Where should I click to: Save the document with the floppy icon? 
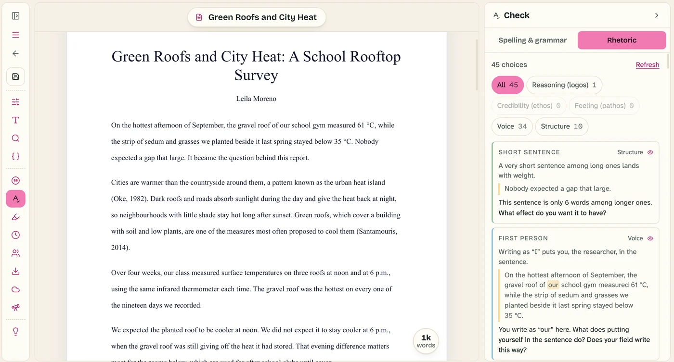tap(15, 76)
